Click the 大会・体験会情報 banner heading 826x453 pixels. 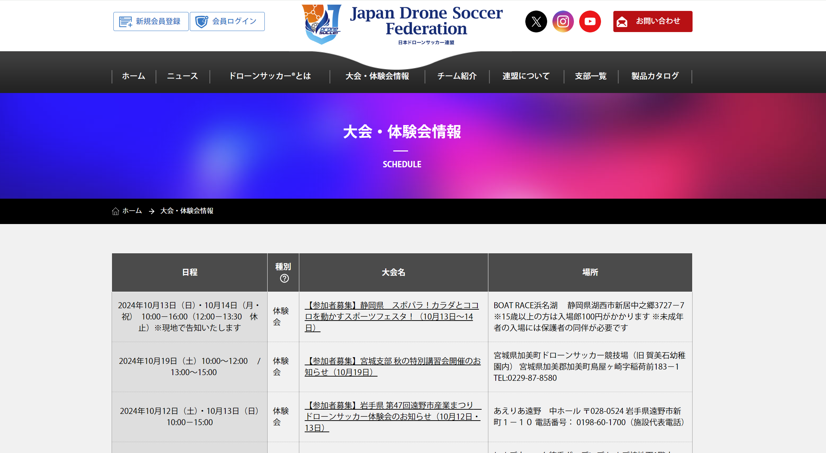click(x=402, y=132)
